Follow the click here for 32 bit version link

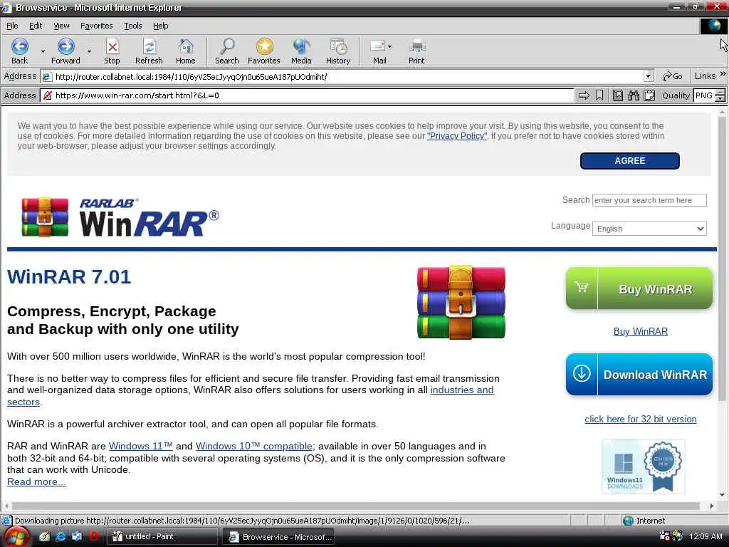[640, 419]
